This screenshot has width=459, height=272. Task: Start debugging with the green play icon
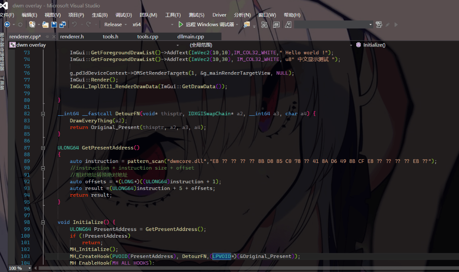coord(181,24)
